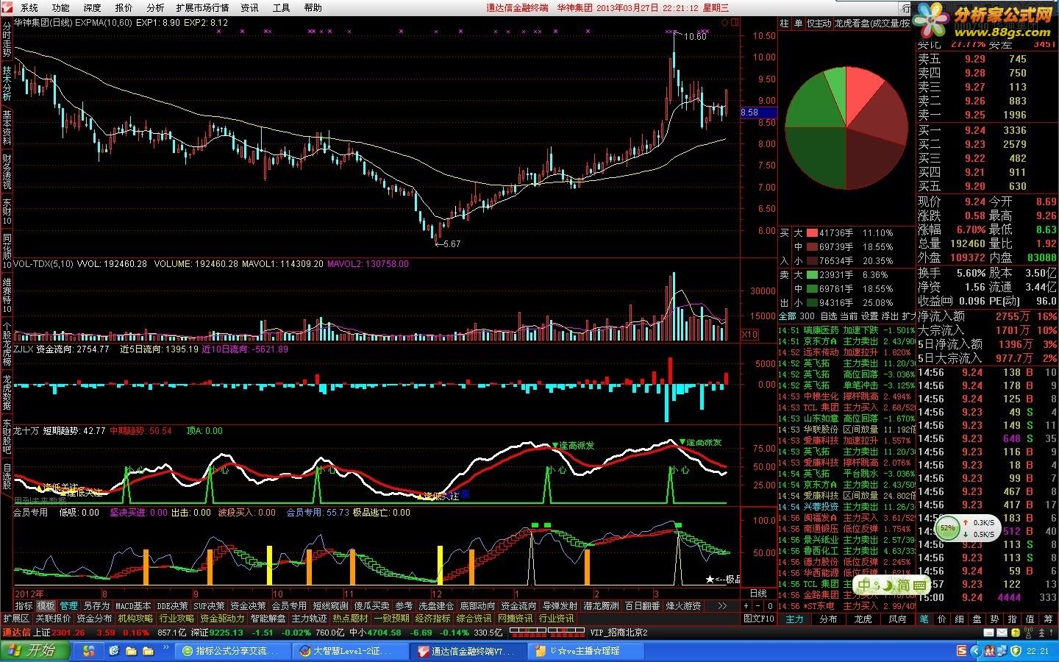Select 自选 filter in alert list
Screen dimensions: 1059x662
coord(829,316)
